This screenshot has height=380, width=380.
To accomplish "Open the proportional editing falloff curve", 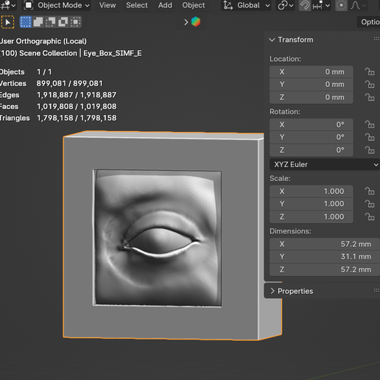I will pyautogui.click(x=358, y=5).
